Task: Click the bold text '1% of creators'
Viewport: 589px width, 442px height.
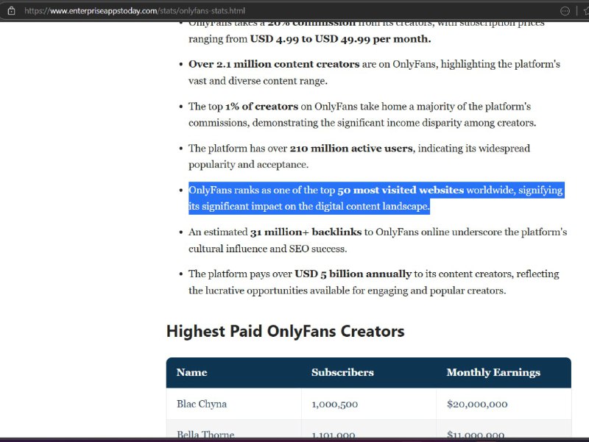Action: click(261, 107)
